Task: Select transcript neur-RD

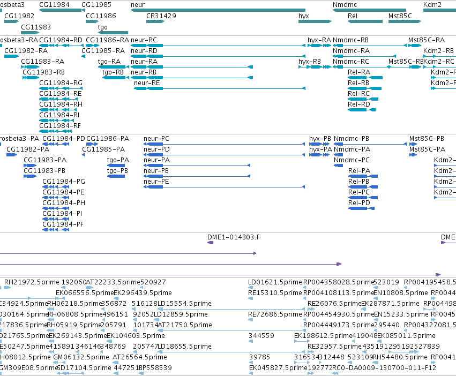Action: 218,56
